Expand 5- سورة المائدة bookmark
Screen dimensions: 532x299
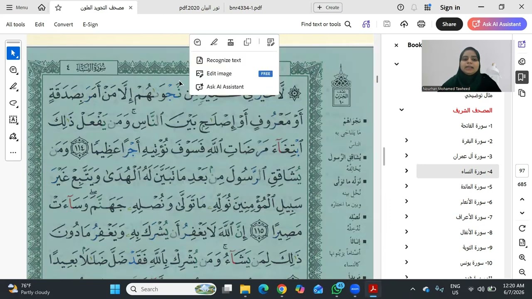pyautogui.click(x=406, y=186)
